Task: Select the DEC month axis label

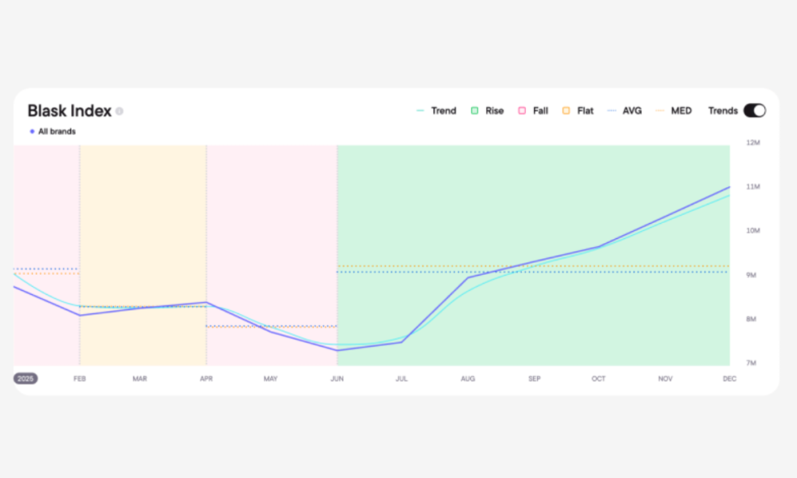Action: (x=729, y=378)
